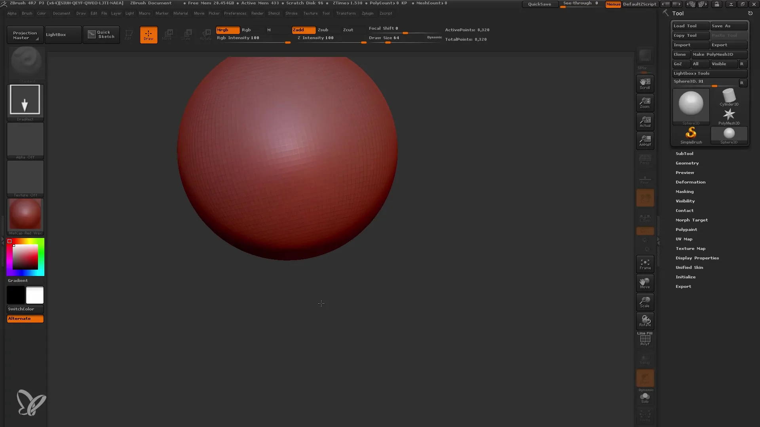
Task: Open the Tool menu in menu bar
Action: click(x=326, y=13)
